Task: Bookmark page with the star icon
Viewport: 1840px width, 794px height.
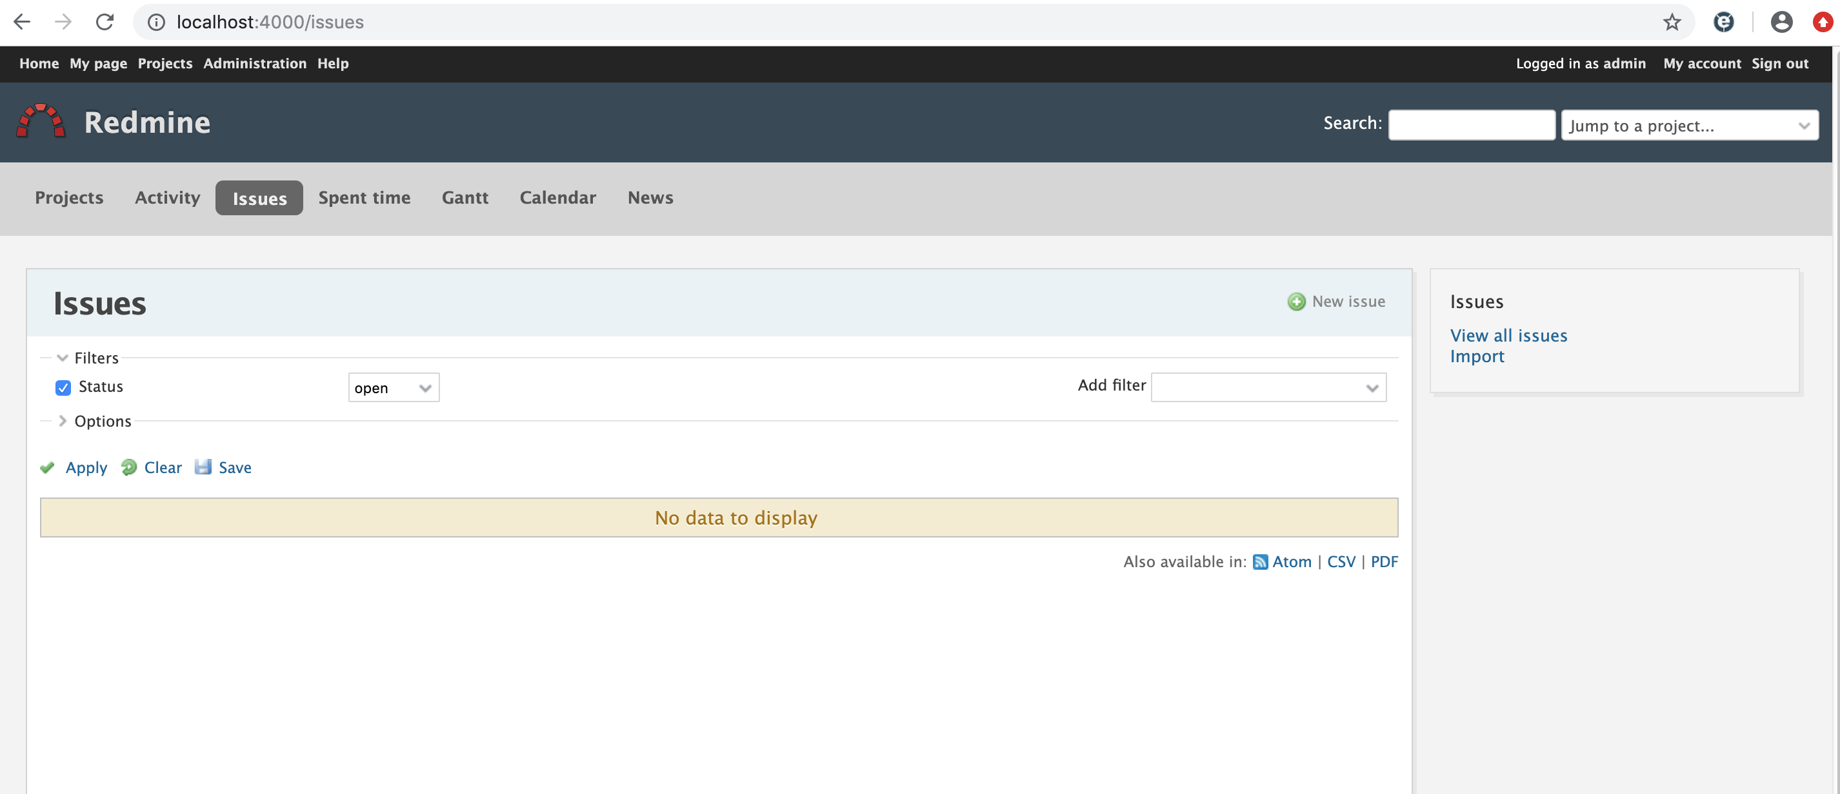Action: (x=1672, y=22)
